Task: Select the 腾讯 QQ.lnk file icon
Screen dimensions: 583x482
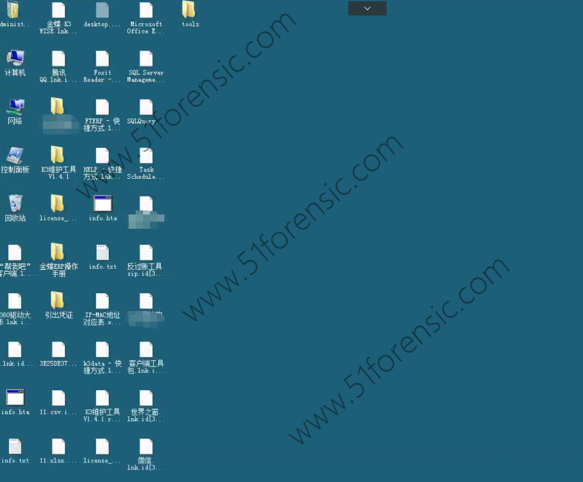Action: pos(58,58)
